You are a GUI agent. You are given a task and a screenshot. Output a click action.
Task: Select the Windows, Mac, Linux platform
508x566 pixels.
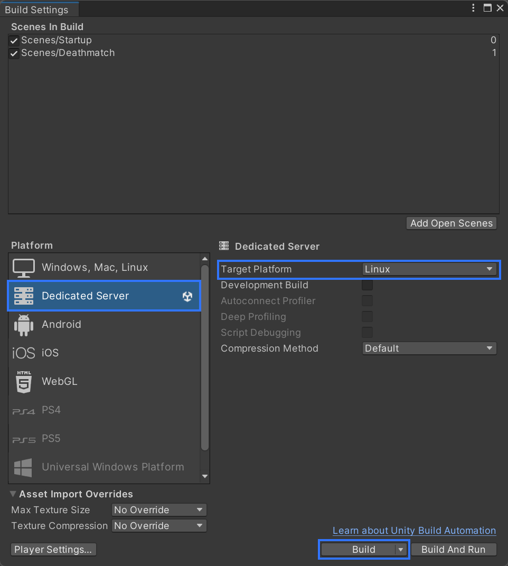[105, 268]
